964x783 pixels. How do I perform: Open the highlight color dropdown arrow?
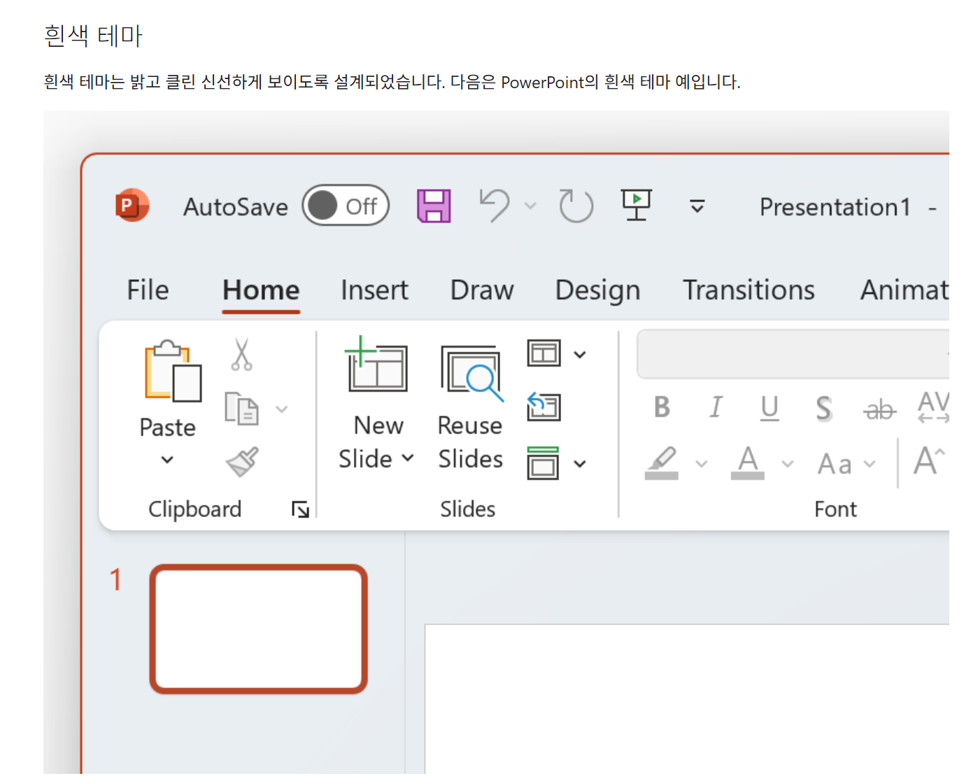coord(702,464)
